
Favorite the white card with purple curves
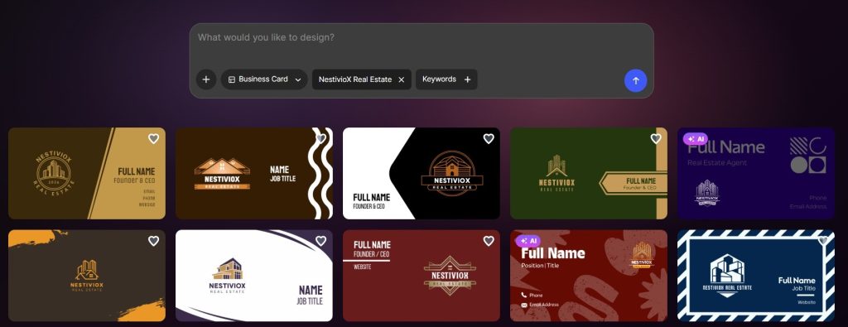pyautogui.click(x=321, y=241)
